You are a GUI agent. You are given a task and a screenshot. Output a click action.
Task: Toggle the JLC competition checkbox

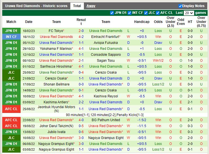click(x=146, y=13)
